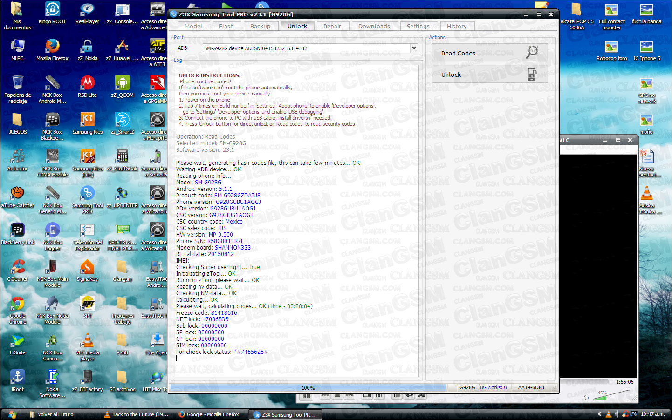Screen dimensions: 672x420
Task: Launch NCK Box Logger icon
Action: coord(52,237)
